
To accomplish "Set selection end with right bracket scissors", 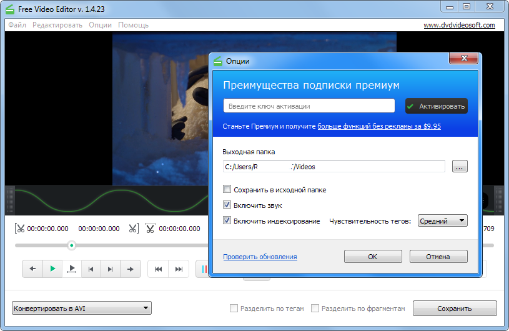I will [x=134, y=229].
